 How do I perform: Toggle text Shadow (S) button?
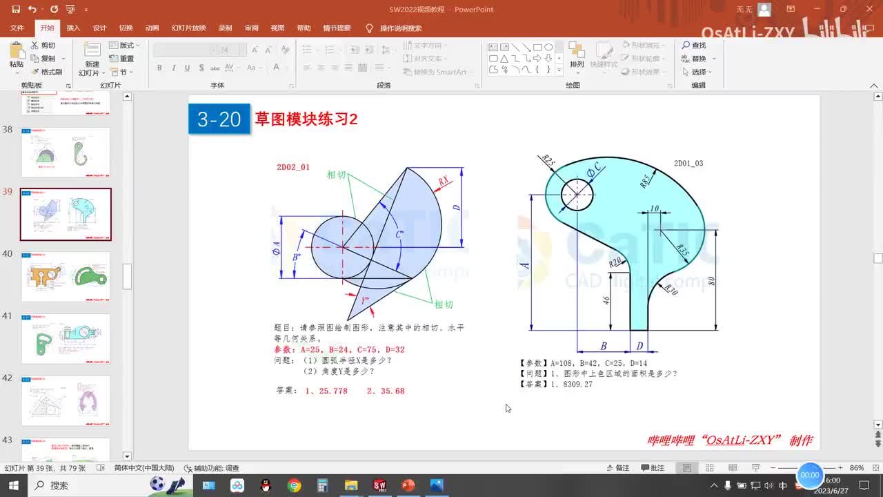[x=201, y=68]
